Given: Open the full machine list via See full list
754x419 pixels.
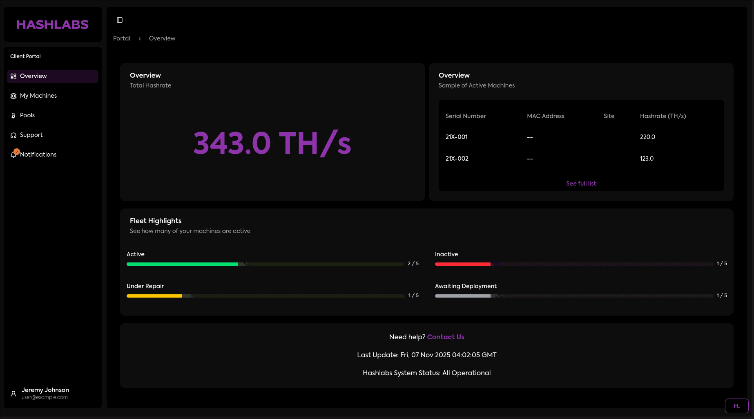Looking at the screenshot, I should tap(581, 183).
